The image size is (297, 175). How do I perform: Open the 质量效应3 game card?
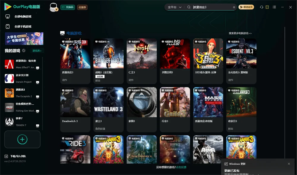click(75, 61)
